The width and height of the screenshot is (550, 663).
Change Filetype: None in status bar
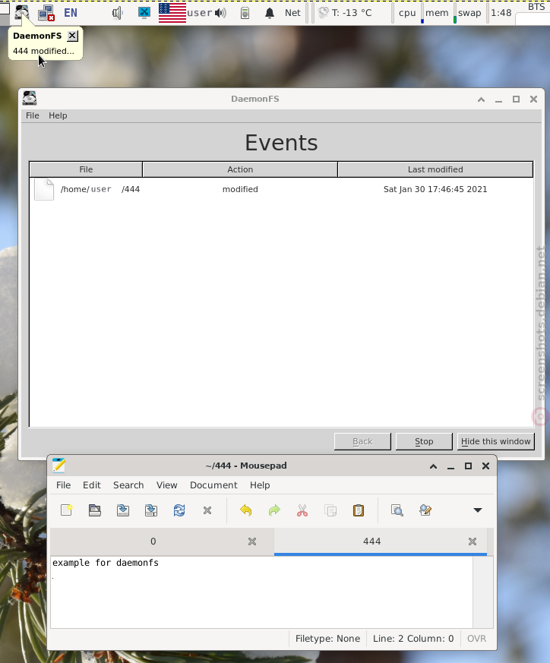click(328, 639)
